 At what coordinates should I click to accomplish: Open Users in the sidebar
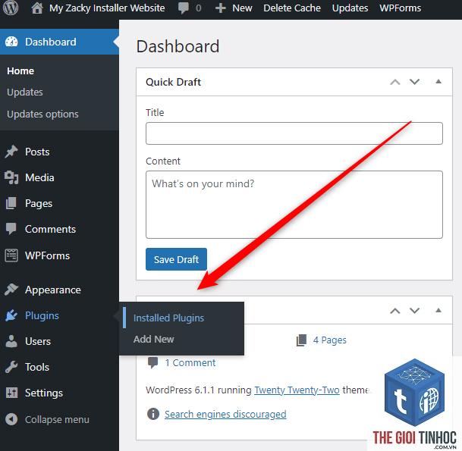pyautogui.click(x=38, y=341)
